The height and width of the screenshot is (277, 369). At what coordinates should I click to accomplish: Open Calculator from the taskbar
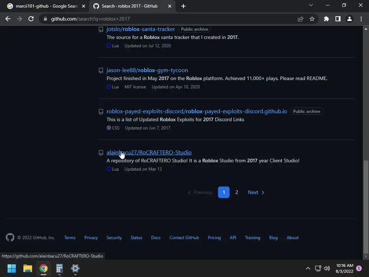[x=59, y=268]
